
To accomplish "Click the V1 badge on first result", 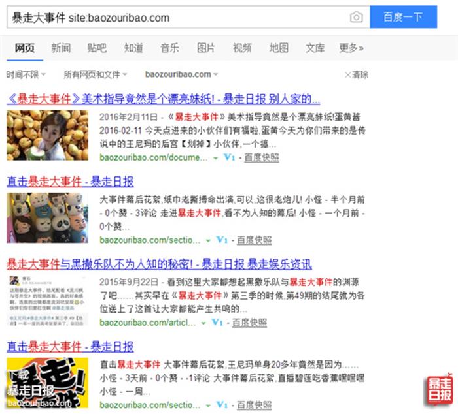I will pyautogui.click(x=229, y=158).
